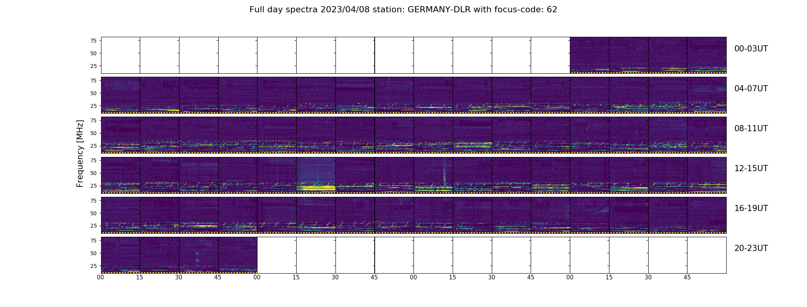Select the 25 tick label beside the 12-15UT row
Screen dimensions: 807x307
pos(93,186)
